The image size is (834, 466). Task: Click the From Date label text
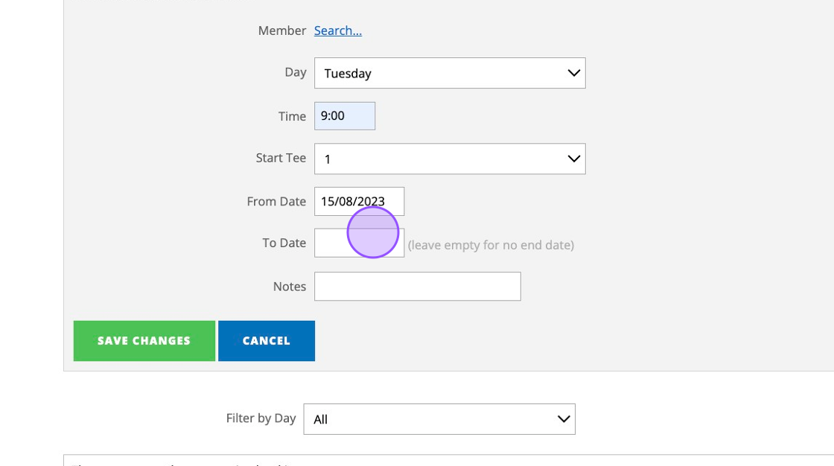276,201
